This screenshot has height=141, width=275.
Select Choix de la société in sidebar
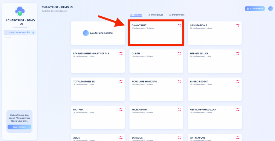20,32
